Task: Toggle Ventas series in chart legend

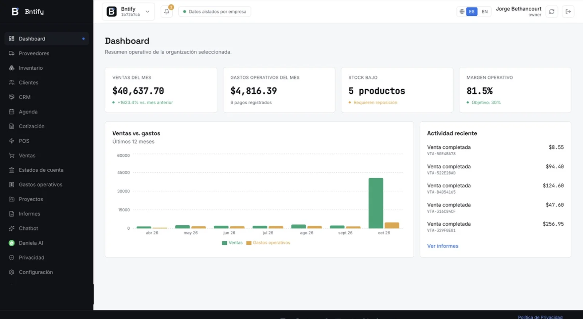Action: pos(232,243)
